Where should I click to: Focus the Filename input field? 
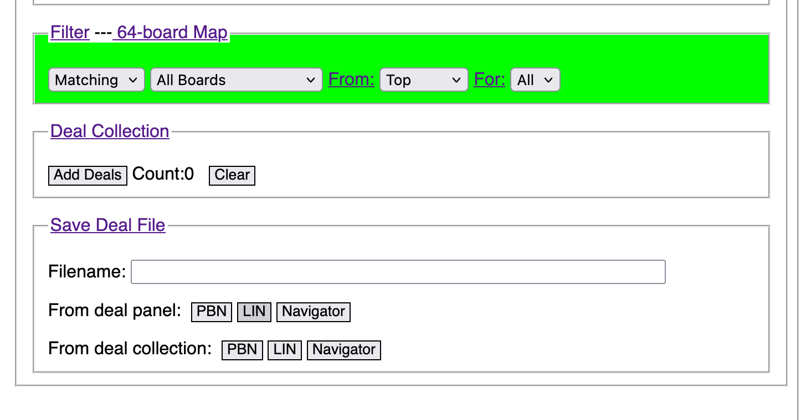398,272
